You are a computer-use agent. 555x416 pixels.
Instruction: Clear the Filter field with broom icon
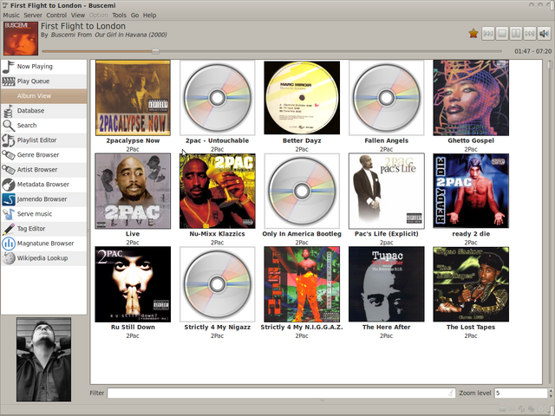(450, 393)
